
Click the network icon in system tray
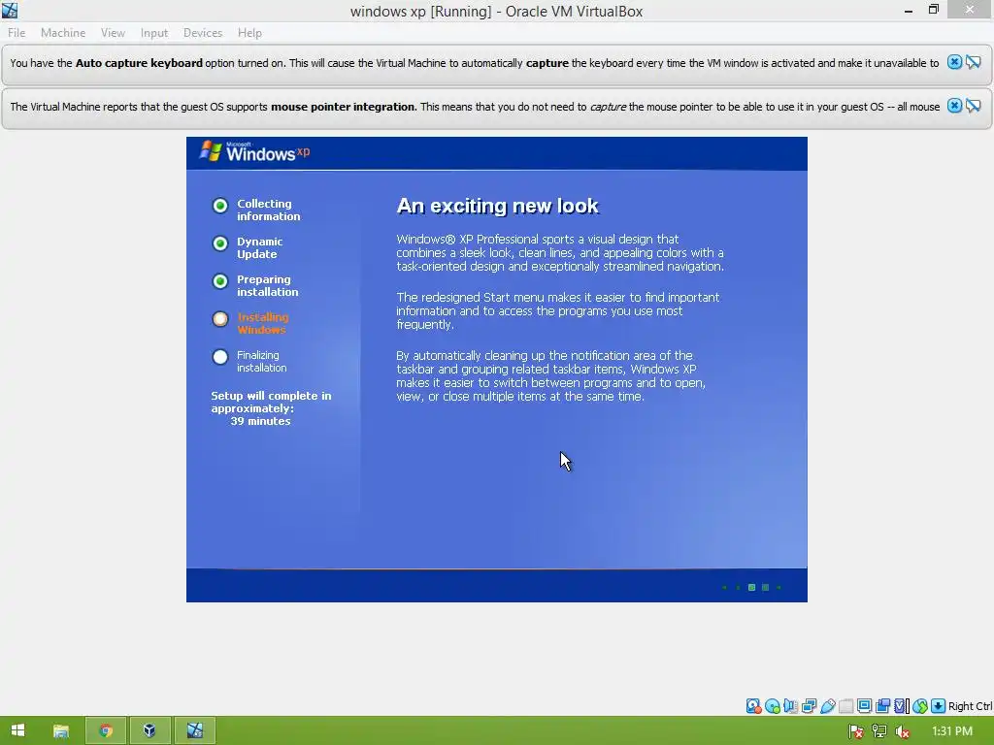(879, 731)
